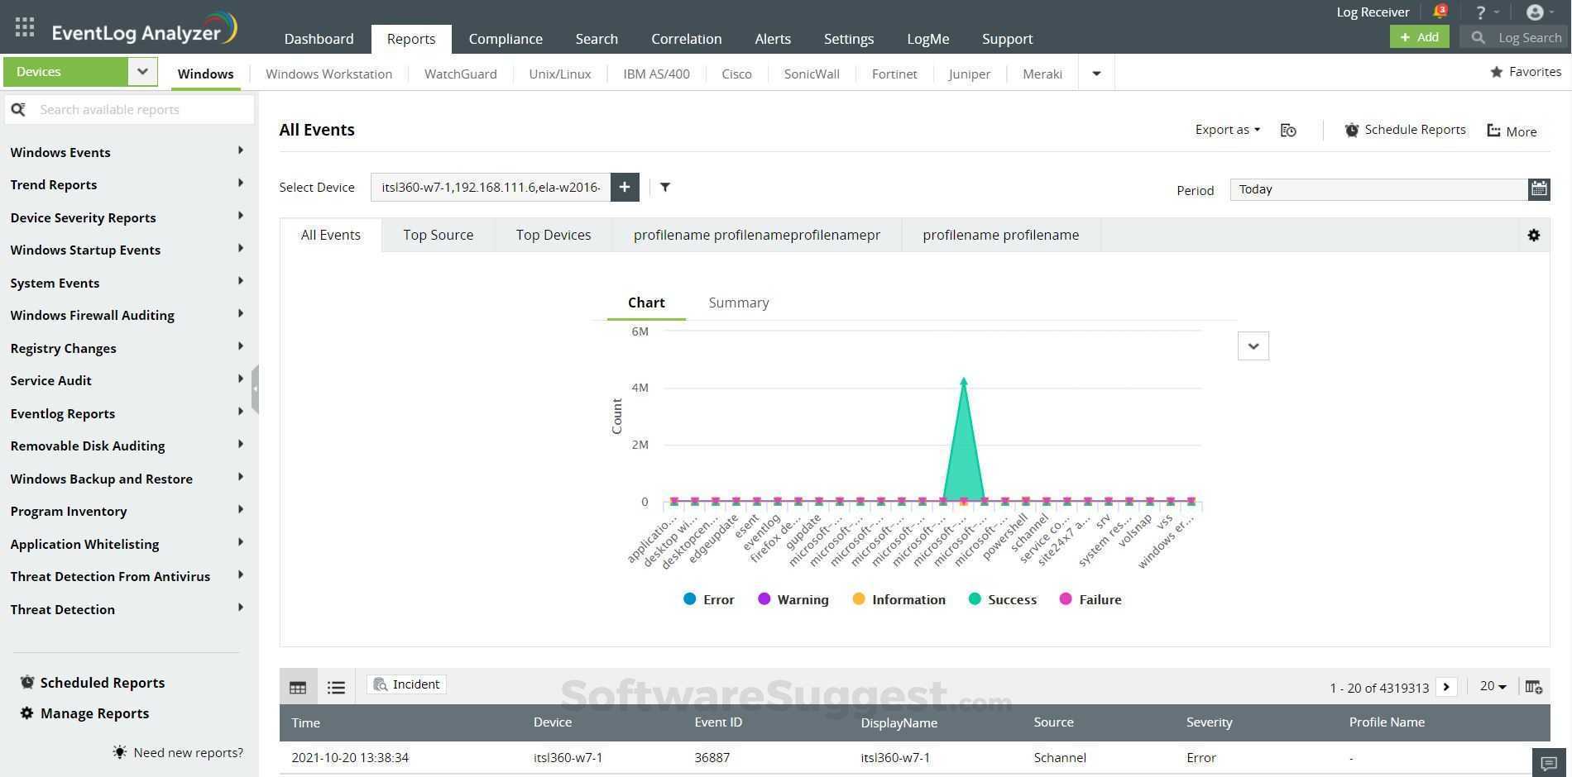
Task: Go to the Compliance menu
Action: (506, 38)
